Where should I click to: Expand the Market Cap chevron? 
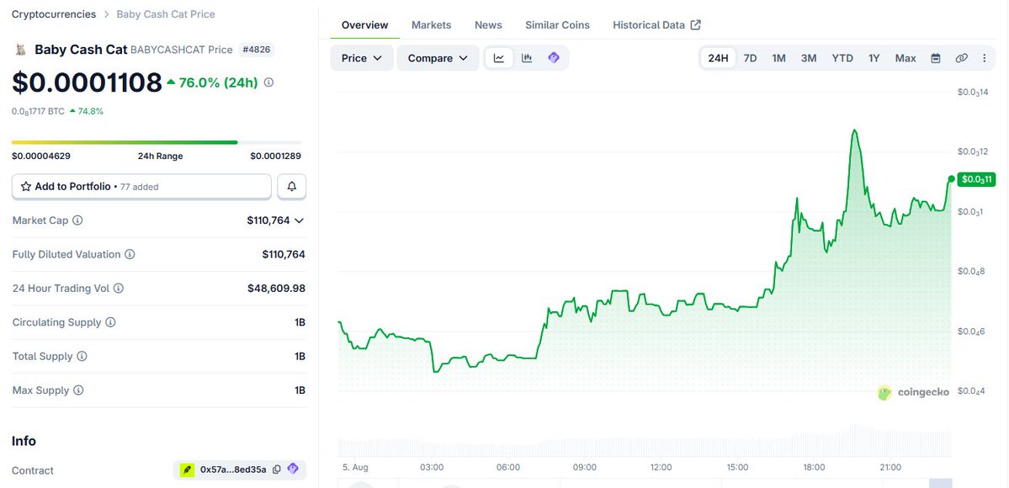point(300,220)
